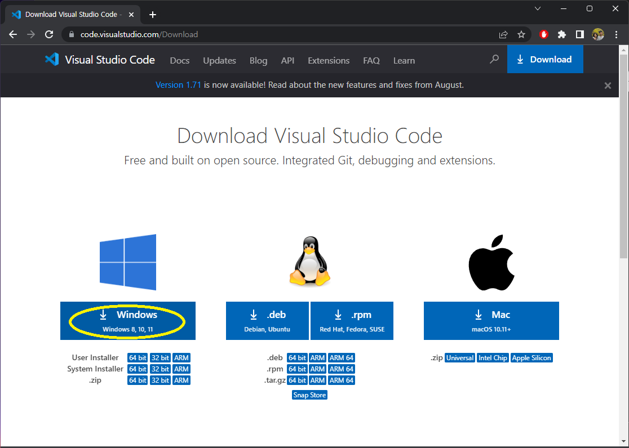
Task: Select Linux .deb ARM 64
Action: (342, 358)
